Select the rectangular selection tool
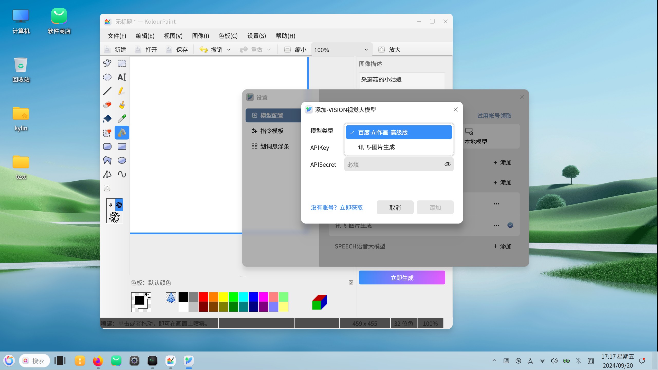The image size is (658, 370). click(122, 63)
